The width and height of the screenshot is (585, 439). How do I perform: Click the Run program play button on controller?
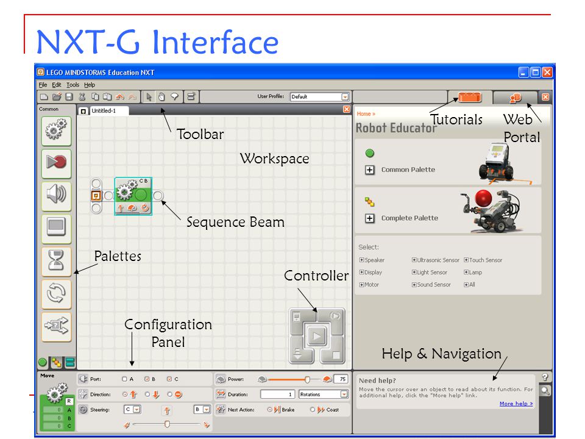pos(317,337)
